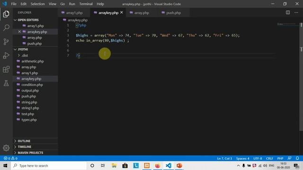
Task: Open condition.php in file tree
Action: tap(32, 85)
